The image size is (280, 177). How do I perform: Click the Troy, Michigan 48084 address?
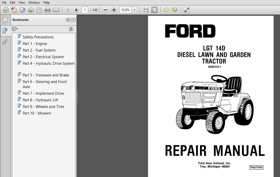(215, 167)
